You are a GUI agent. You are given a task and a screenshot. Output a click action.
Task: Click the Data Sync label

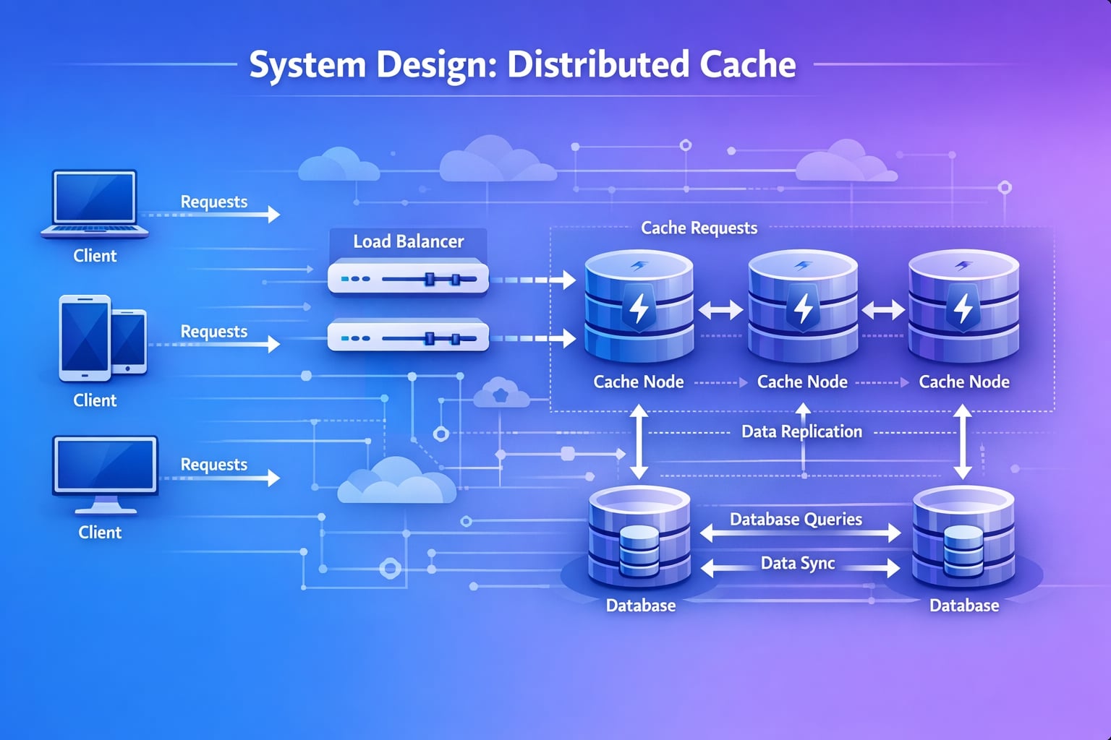pyautogui.click(x=799, y=563)
